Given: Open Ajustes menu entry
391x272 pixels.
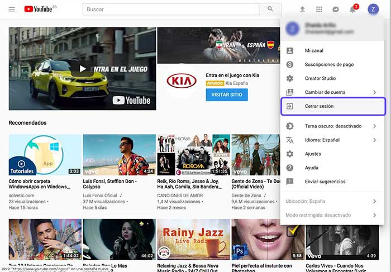Looking at the screenshot, I should pos(332,154).
